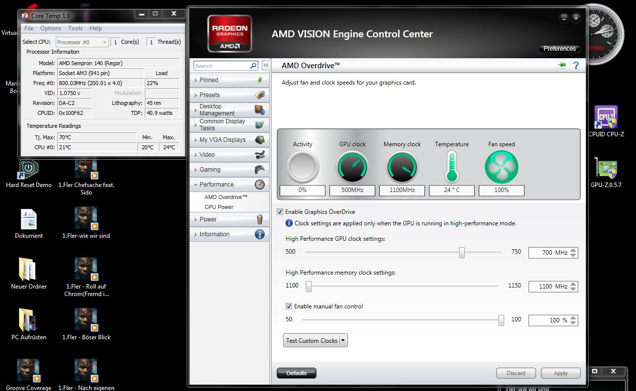The image size is (636, 391).
Task: Open the GPU-Z.0.5.7 desktop shortcut
Action: coord(606,174)
